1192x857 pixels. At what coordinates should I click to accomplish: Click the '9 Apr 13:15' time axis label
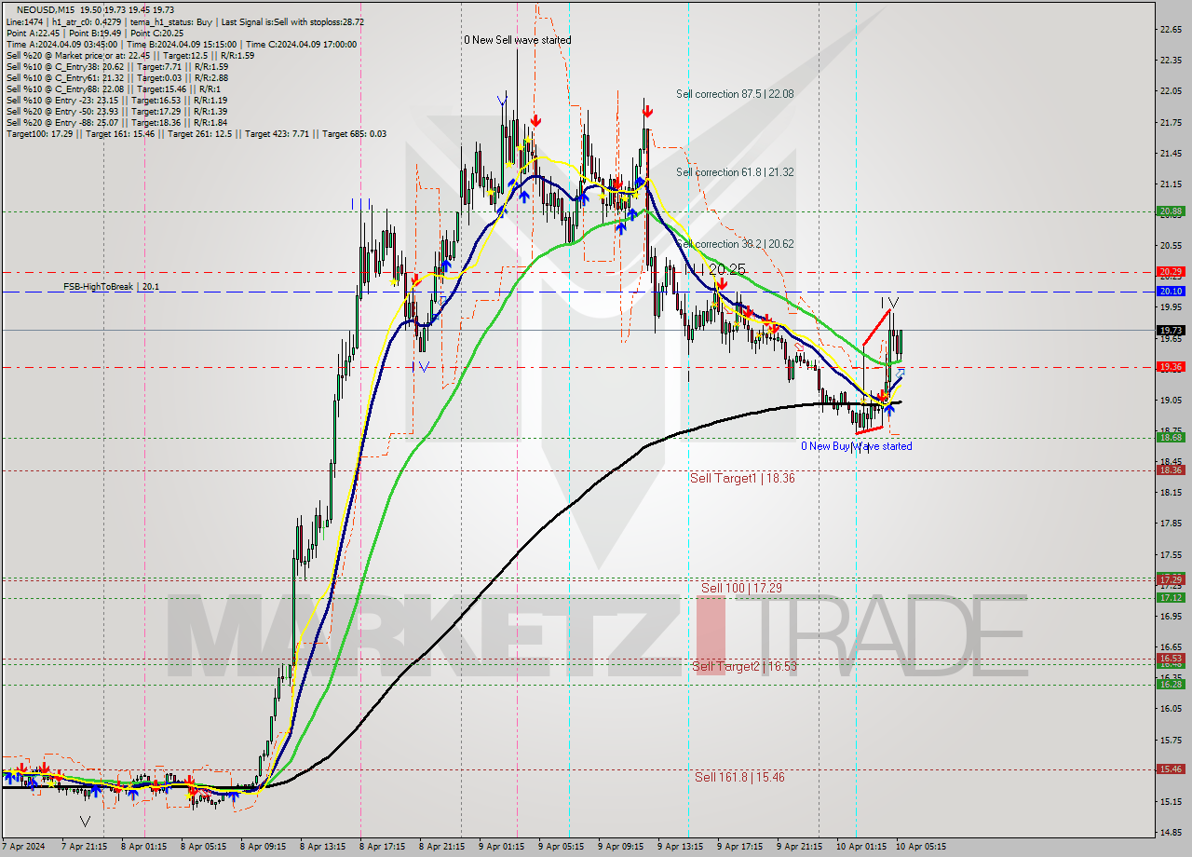[679, 847]
